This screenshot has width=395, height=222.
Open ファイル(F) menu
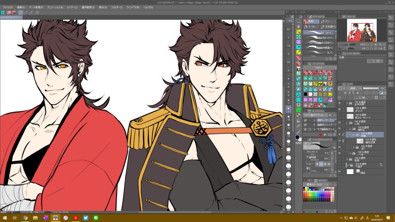coord(8,7)
